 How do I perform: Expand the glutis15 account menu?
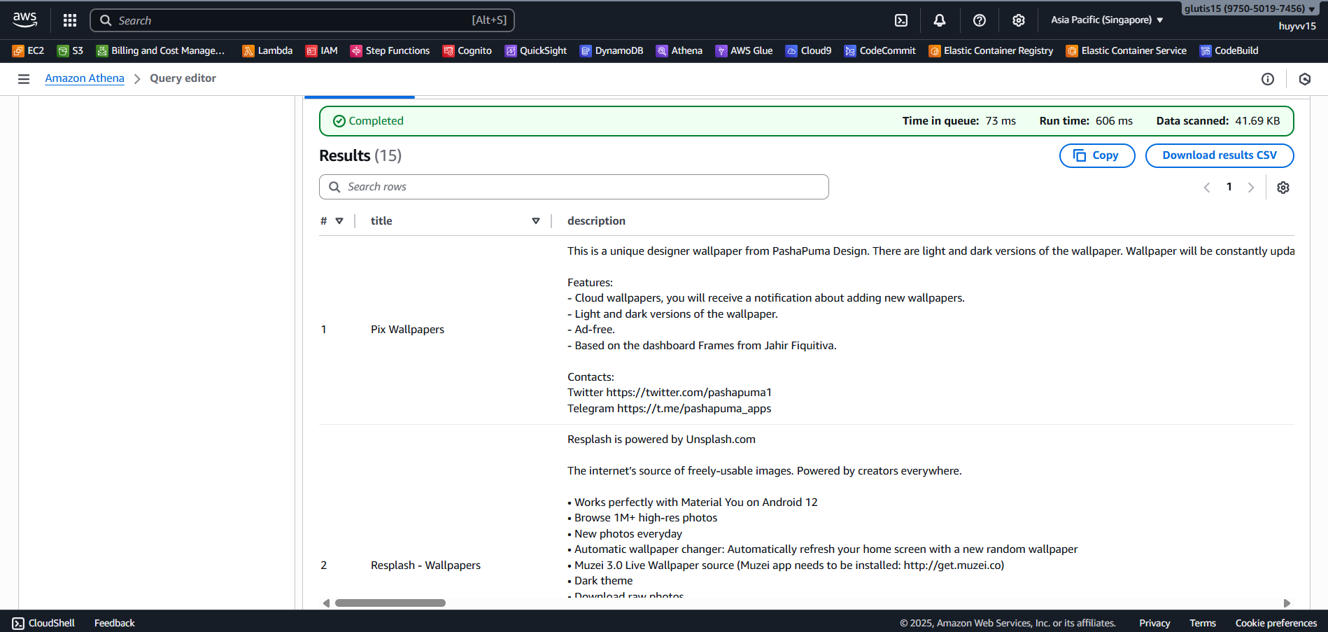coord(1249,9)
